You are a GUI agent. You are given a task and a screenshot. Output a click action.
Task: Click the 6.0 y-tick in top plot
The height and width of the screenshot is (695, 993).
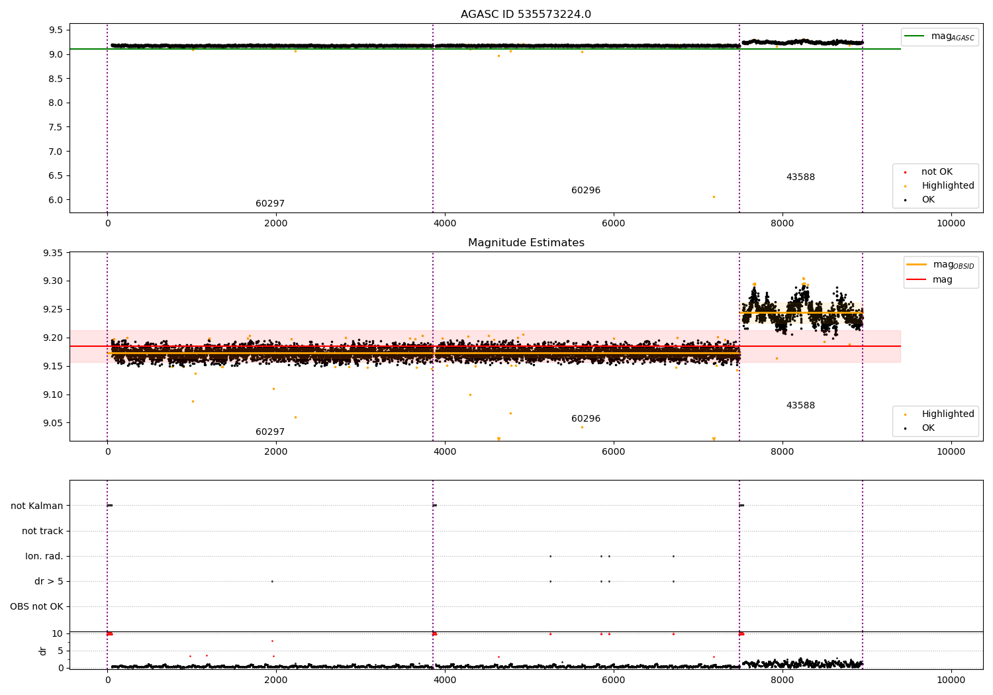pyautogui.click(x=56, y=200)
